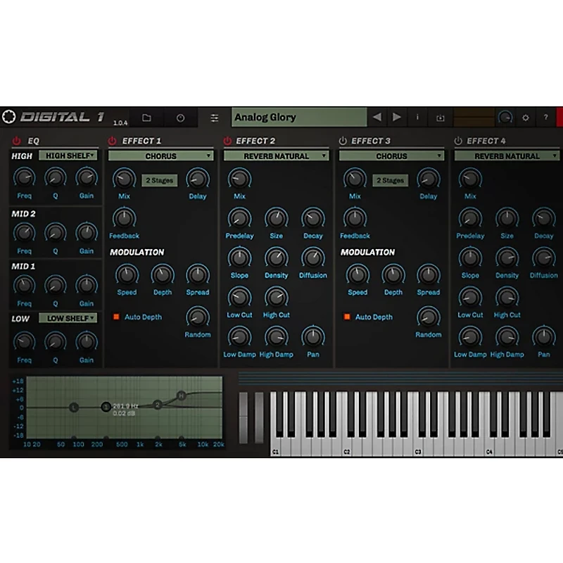Viewport: 563px width, 563px height.
Task: Toggle the EQ power button
Action: coord(16,141)
